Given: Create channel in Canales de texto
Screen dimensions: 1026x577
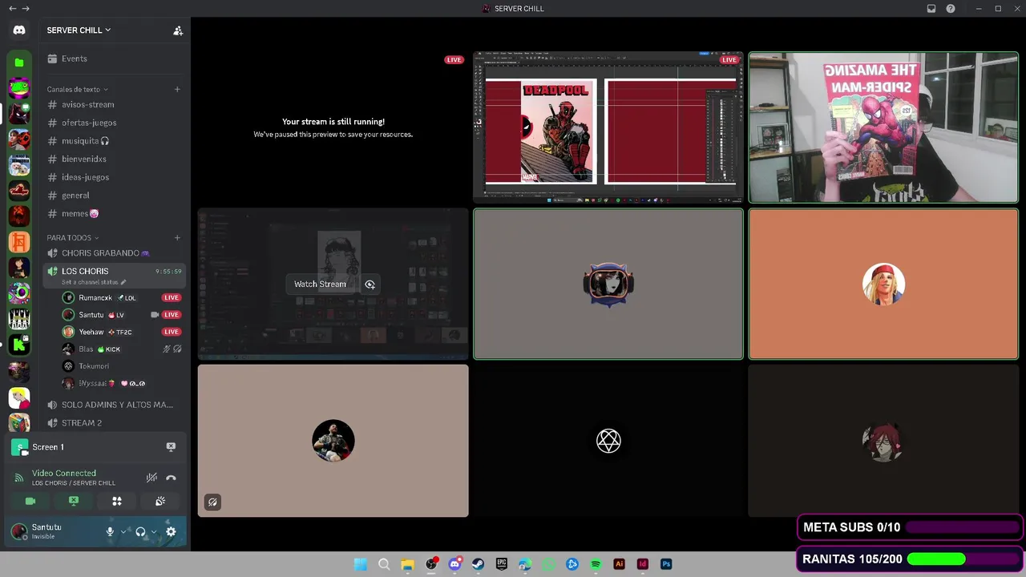Looking at the screenshot, I should [177, 89].
